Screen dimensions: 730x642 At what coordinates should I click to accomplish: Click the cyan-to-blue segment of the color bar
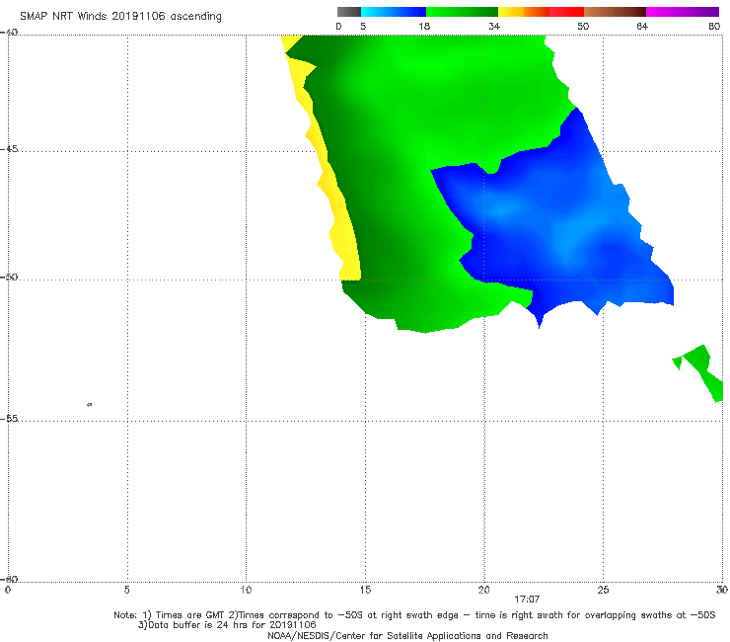coord(394,12)
